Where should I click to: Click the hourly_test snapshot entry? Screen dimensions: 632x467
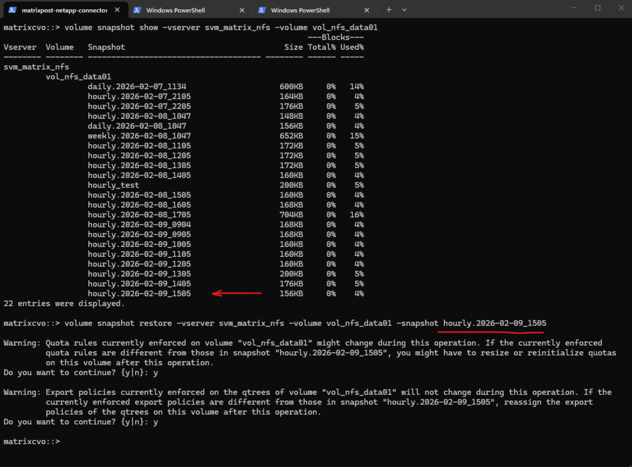click(113, 185)
